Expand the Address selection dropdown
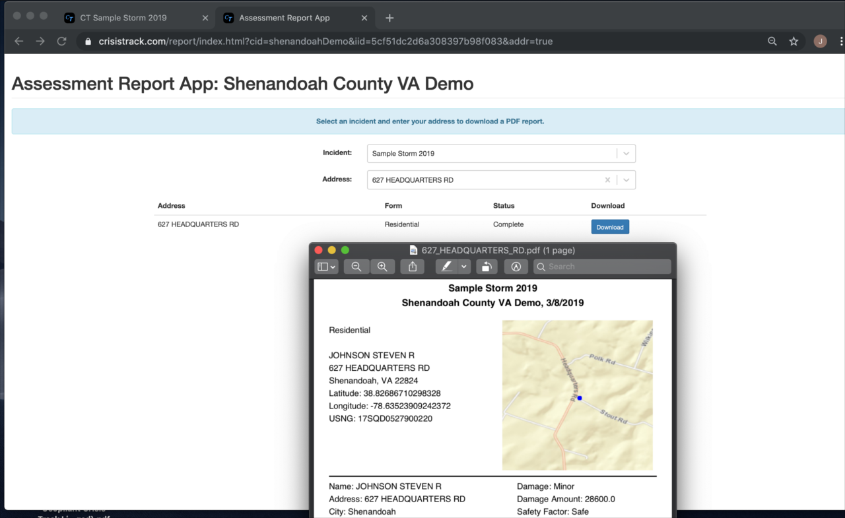845x518 pixels. pos(626,179)
